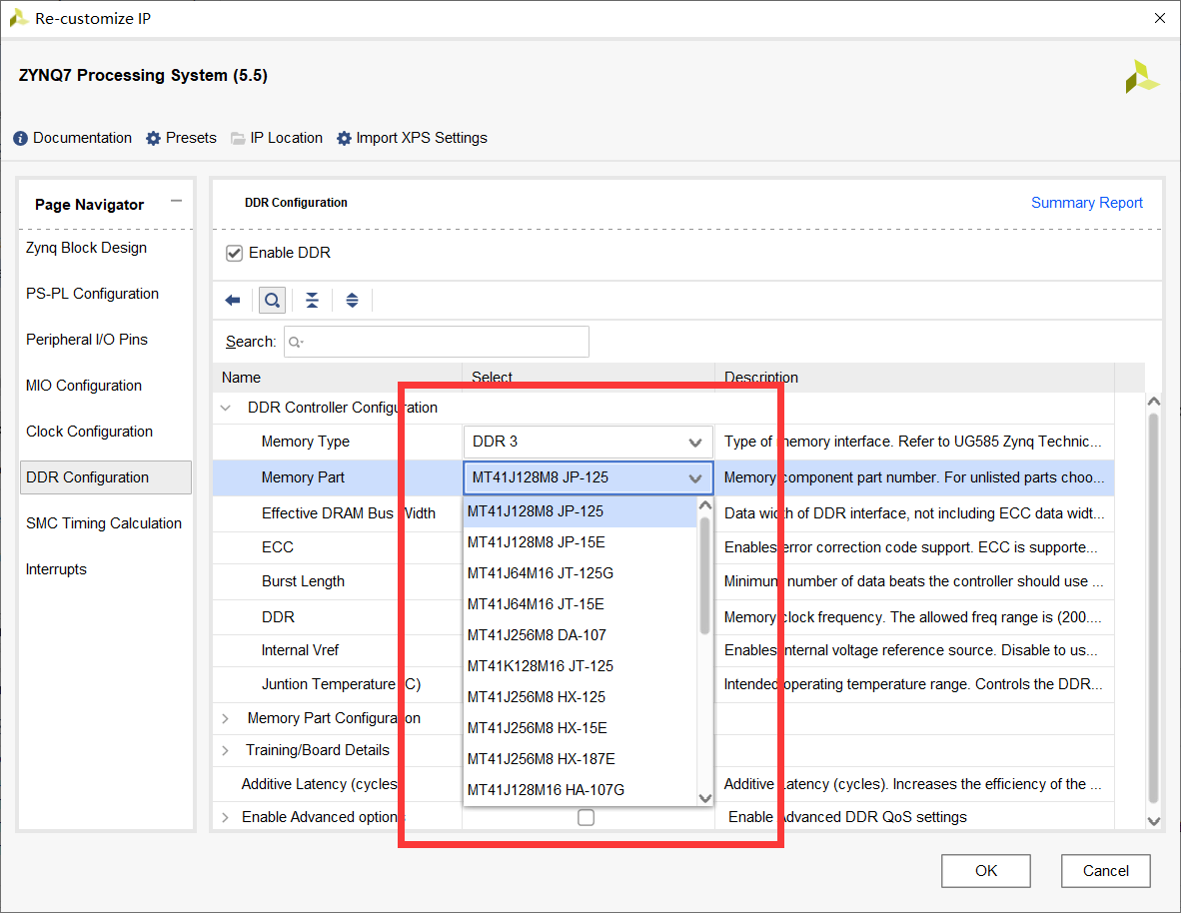The height and width of the screenshot is (913, 1181).
Task: Open the Interrupts page
Action: 57,569
